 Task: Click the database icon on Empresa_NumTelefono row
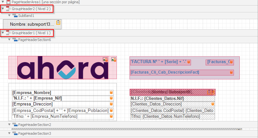tap(111, 116)
